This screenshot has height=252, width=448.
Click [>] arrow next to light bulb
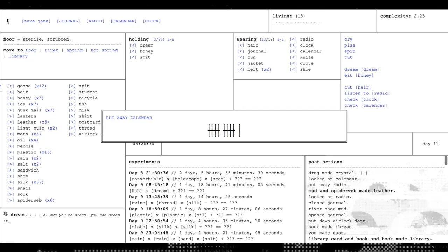(x=10, y=128)
